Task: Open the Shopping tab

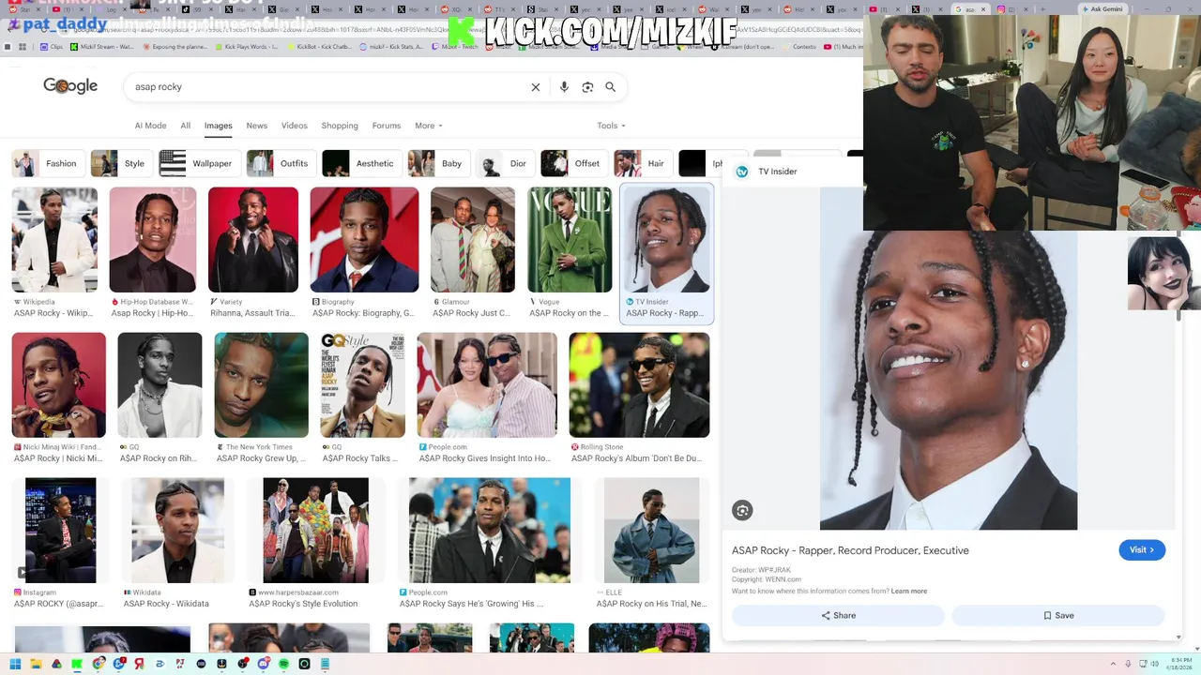Action: coord(340,126)
